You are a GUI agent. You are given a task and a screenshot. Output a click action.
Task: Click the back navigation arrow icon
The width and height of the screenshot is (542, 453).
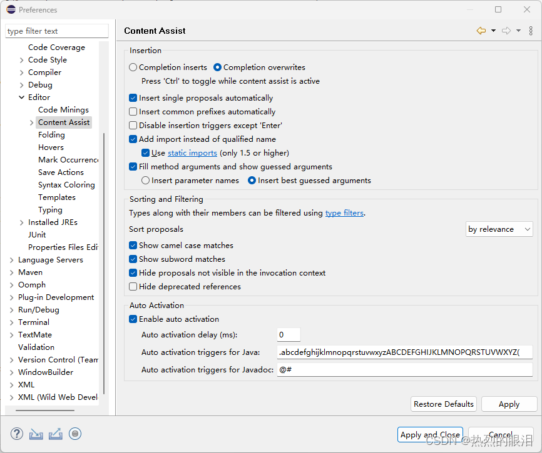(481, 31)
